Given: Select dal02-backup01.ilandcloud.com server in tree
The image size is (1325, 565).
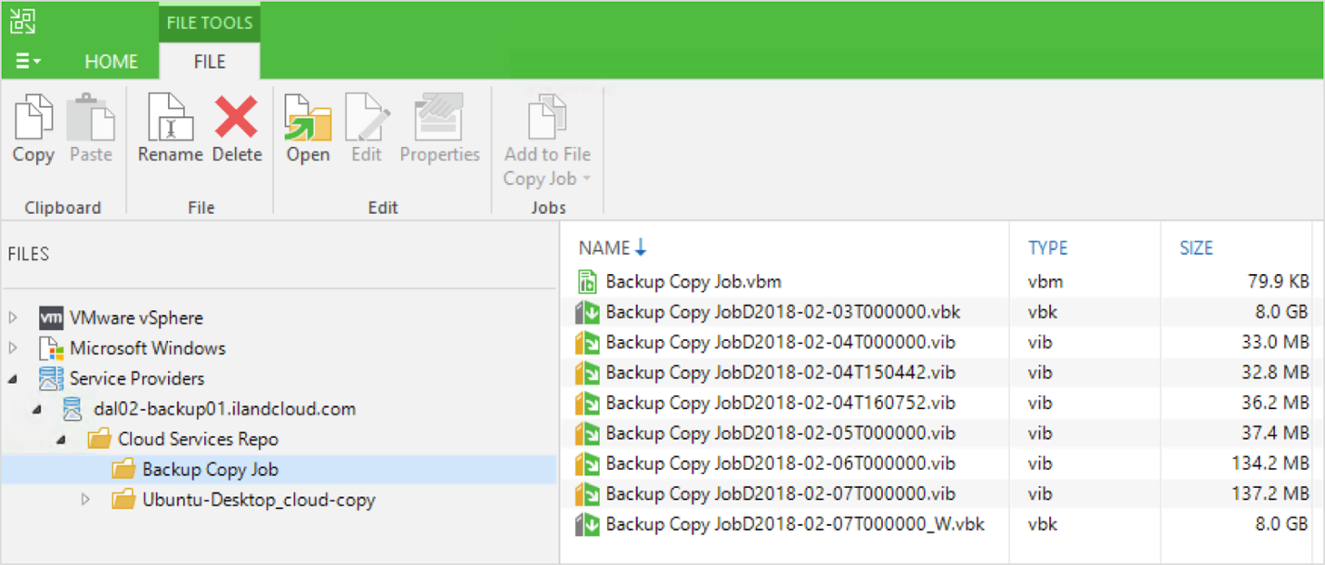Looking at the screenshot, I should coord(224,409).
